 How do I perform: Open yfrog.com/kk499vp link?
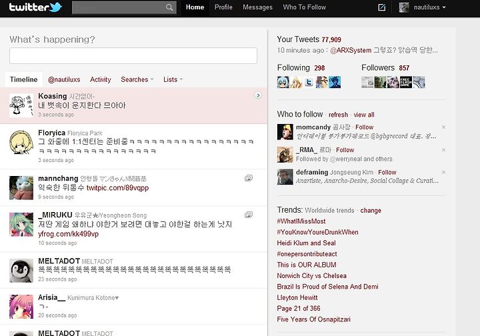click(68, 234)
